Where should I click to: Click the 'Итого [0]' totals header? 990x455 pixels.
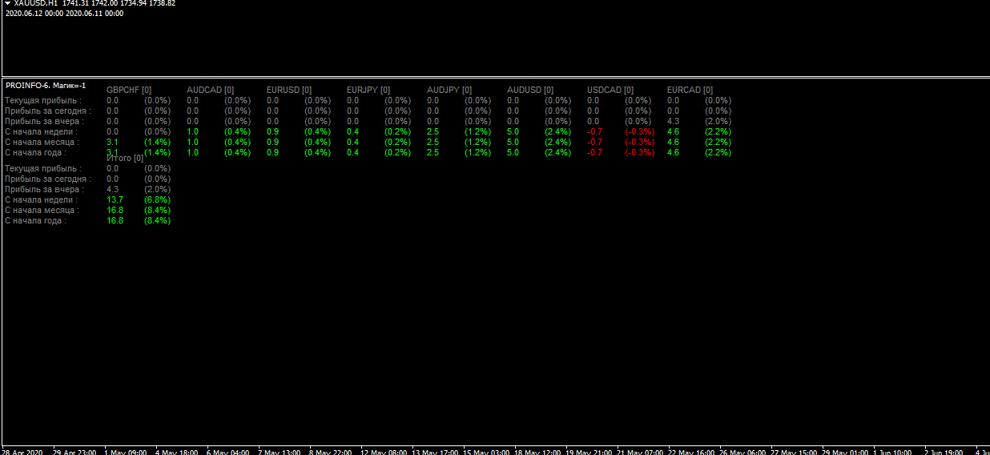point(125,159)
